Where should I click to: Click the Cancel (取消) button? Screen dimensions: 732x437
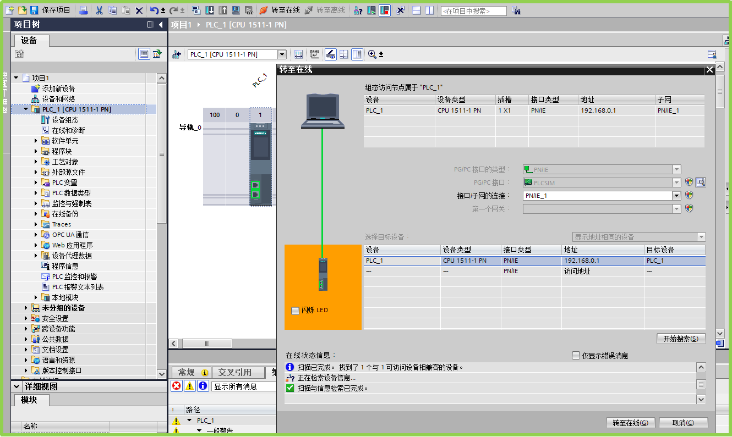683,423
